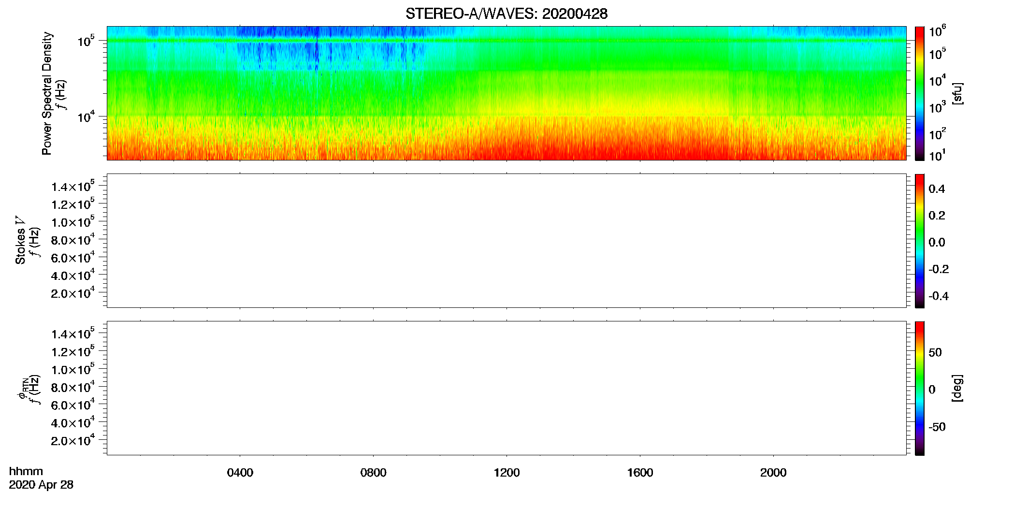Click the empty Stokes V plot panel
Viewport: 1013px width, 522px height.
tap(506, 241)
